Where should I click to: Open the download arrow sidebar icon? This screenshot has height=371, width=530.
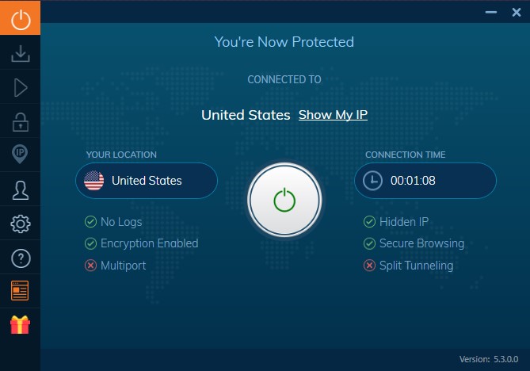[21, 53]
